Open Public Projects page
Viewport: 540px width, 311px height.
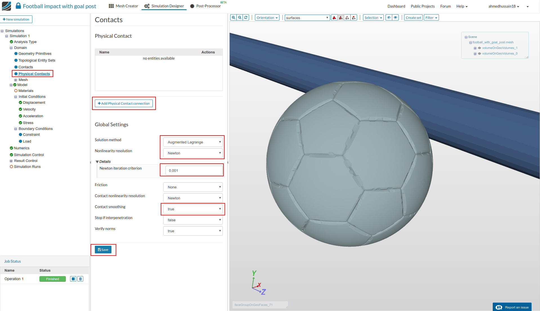(x=423, y=6)
